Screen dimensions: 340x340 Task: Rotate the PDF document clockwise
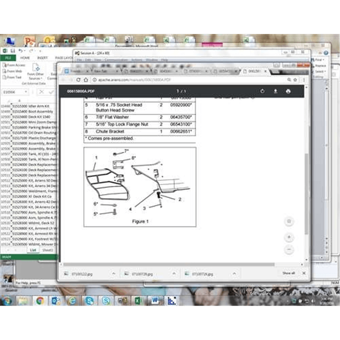tap(263, 91)
